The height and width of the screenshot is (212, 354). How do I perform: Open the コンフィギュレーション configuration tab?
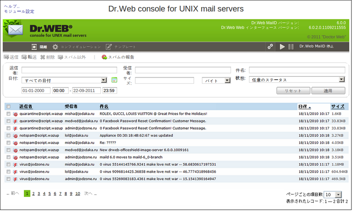(77, 47)
